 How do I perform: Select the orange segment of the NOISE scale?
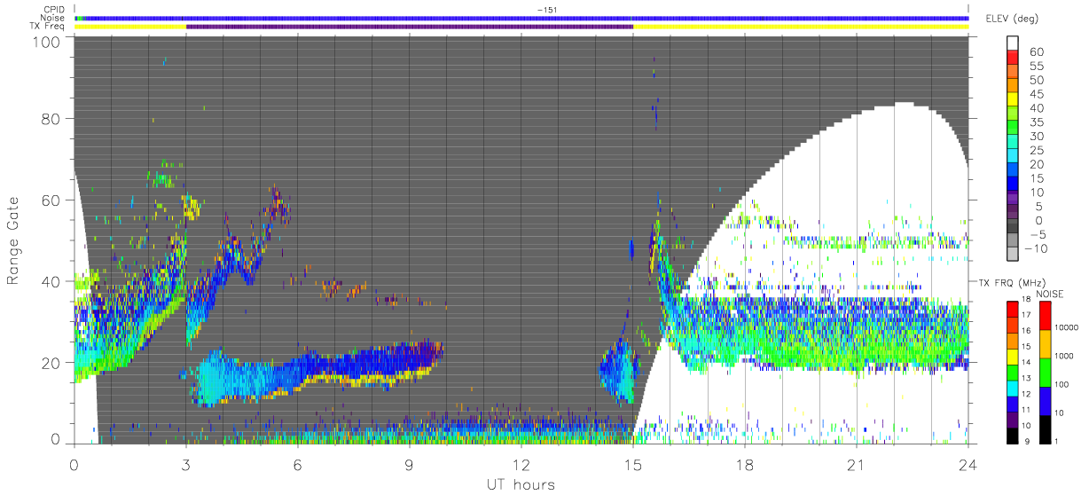pos(1046,343)
